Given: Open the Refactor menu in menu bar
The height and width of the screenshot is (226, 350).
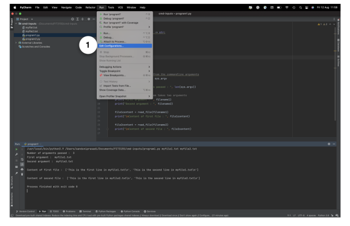Looking at the screenshot, I should point(91,7).
